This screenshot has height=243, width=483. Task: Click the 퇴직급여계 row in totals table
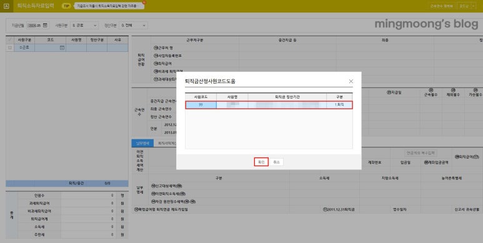pos(72,219)
